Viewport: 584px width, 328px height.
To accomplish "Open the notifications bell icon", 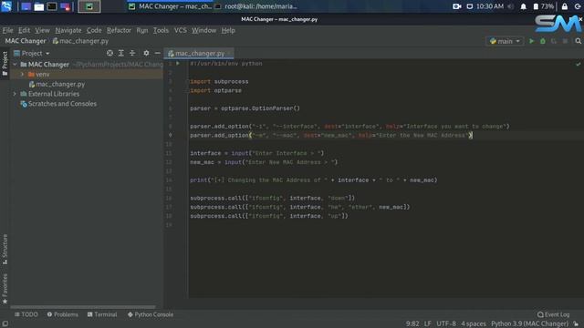I will tap(523, 6).
